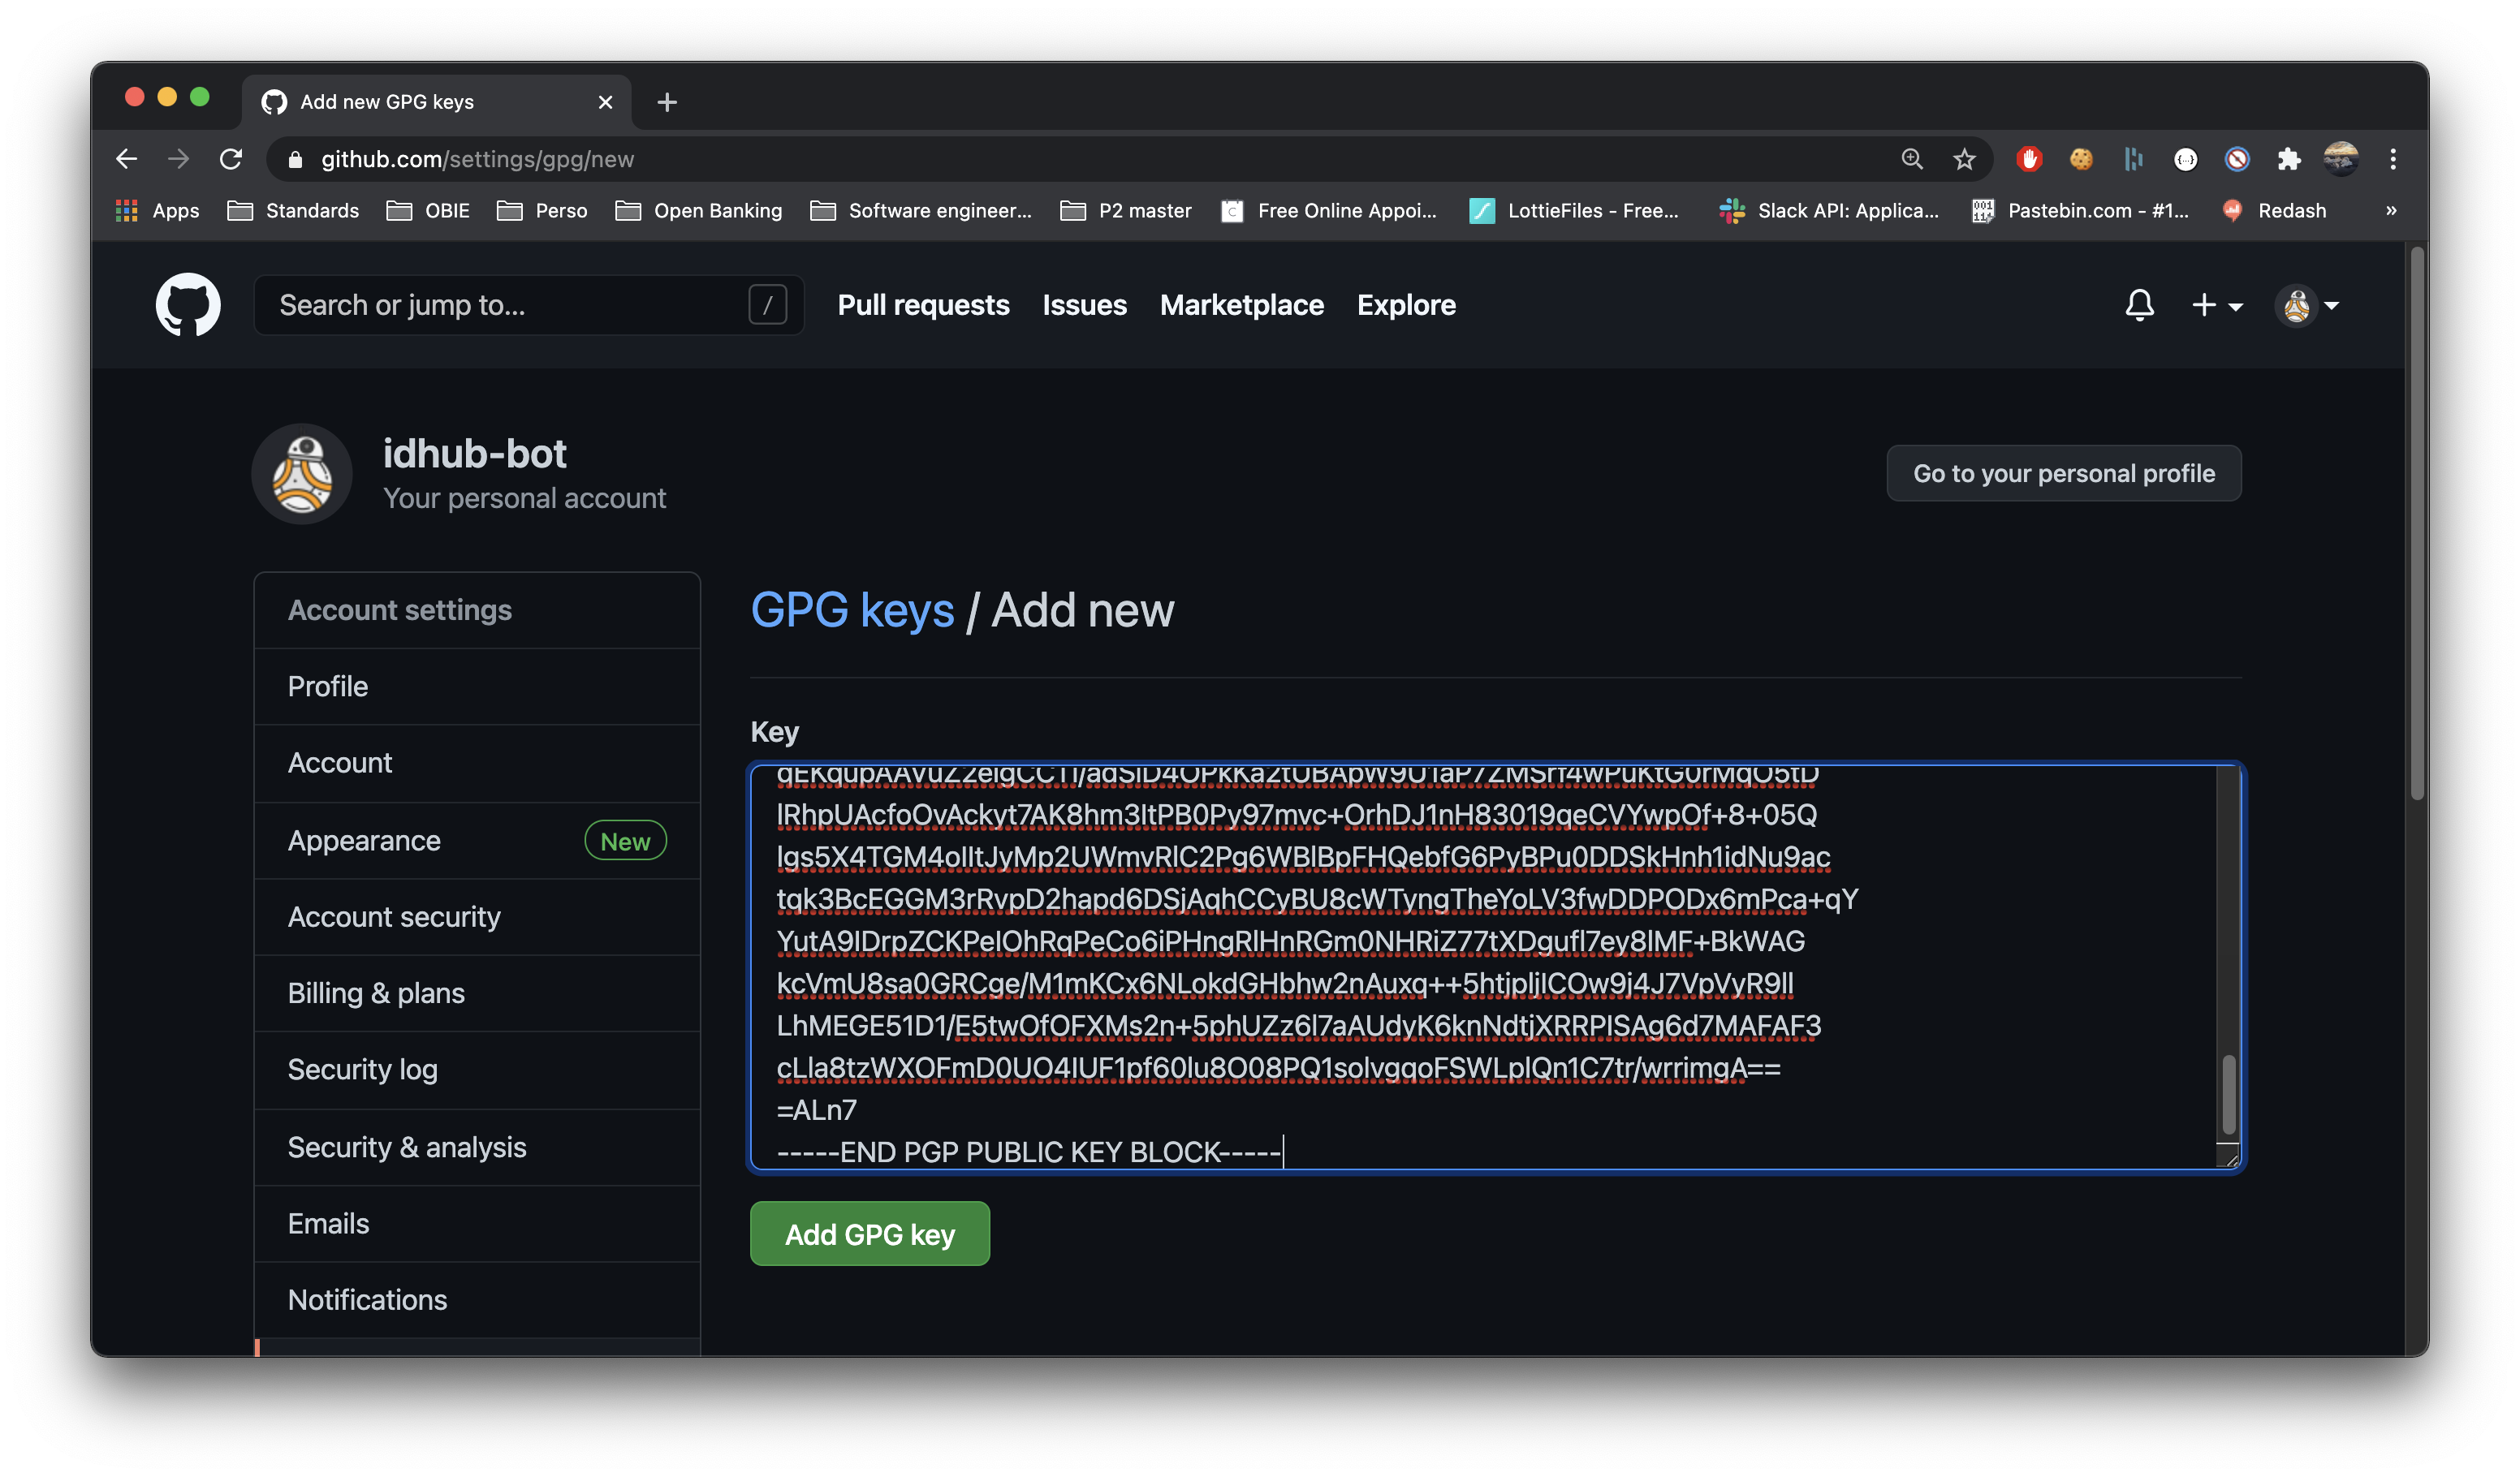This screenshot has height=1477, width=2520.
Task: Expand the hidden bookmarks overflow chevron
Action: pos(2391,211)
